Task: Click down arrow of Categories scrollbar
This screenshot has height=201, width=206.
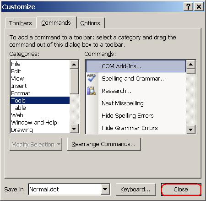Action: [74, 129]
